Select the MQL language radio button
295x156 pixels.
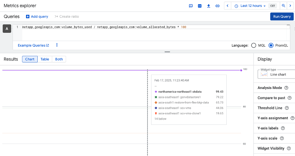pyautogui.click(x=254, y=45)
